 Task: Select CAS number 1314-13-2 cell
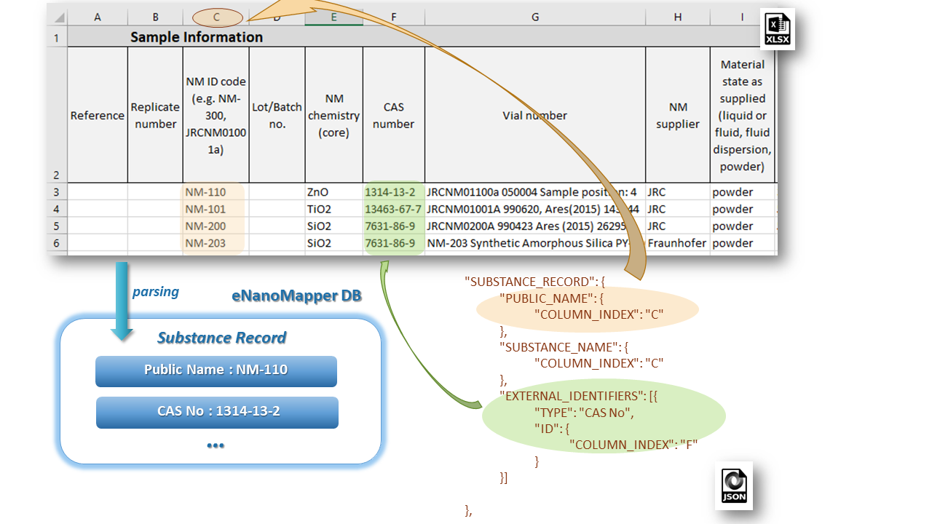[x=394, y=192]
